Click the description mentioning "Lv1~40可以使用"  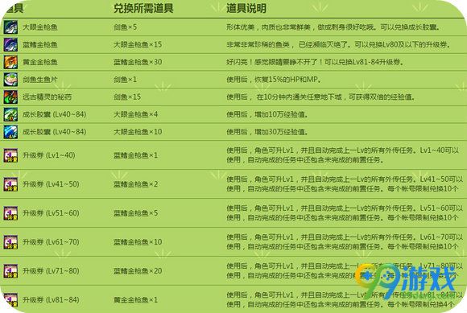(342, 155)
